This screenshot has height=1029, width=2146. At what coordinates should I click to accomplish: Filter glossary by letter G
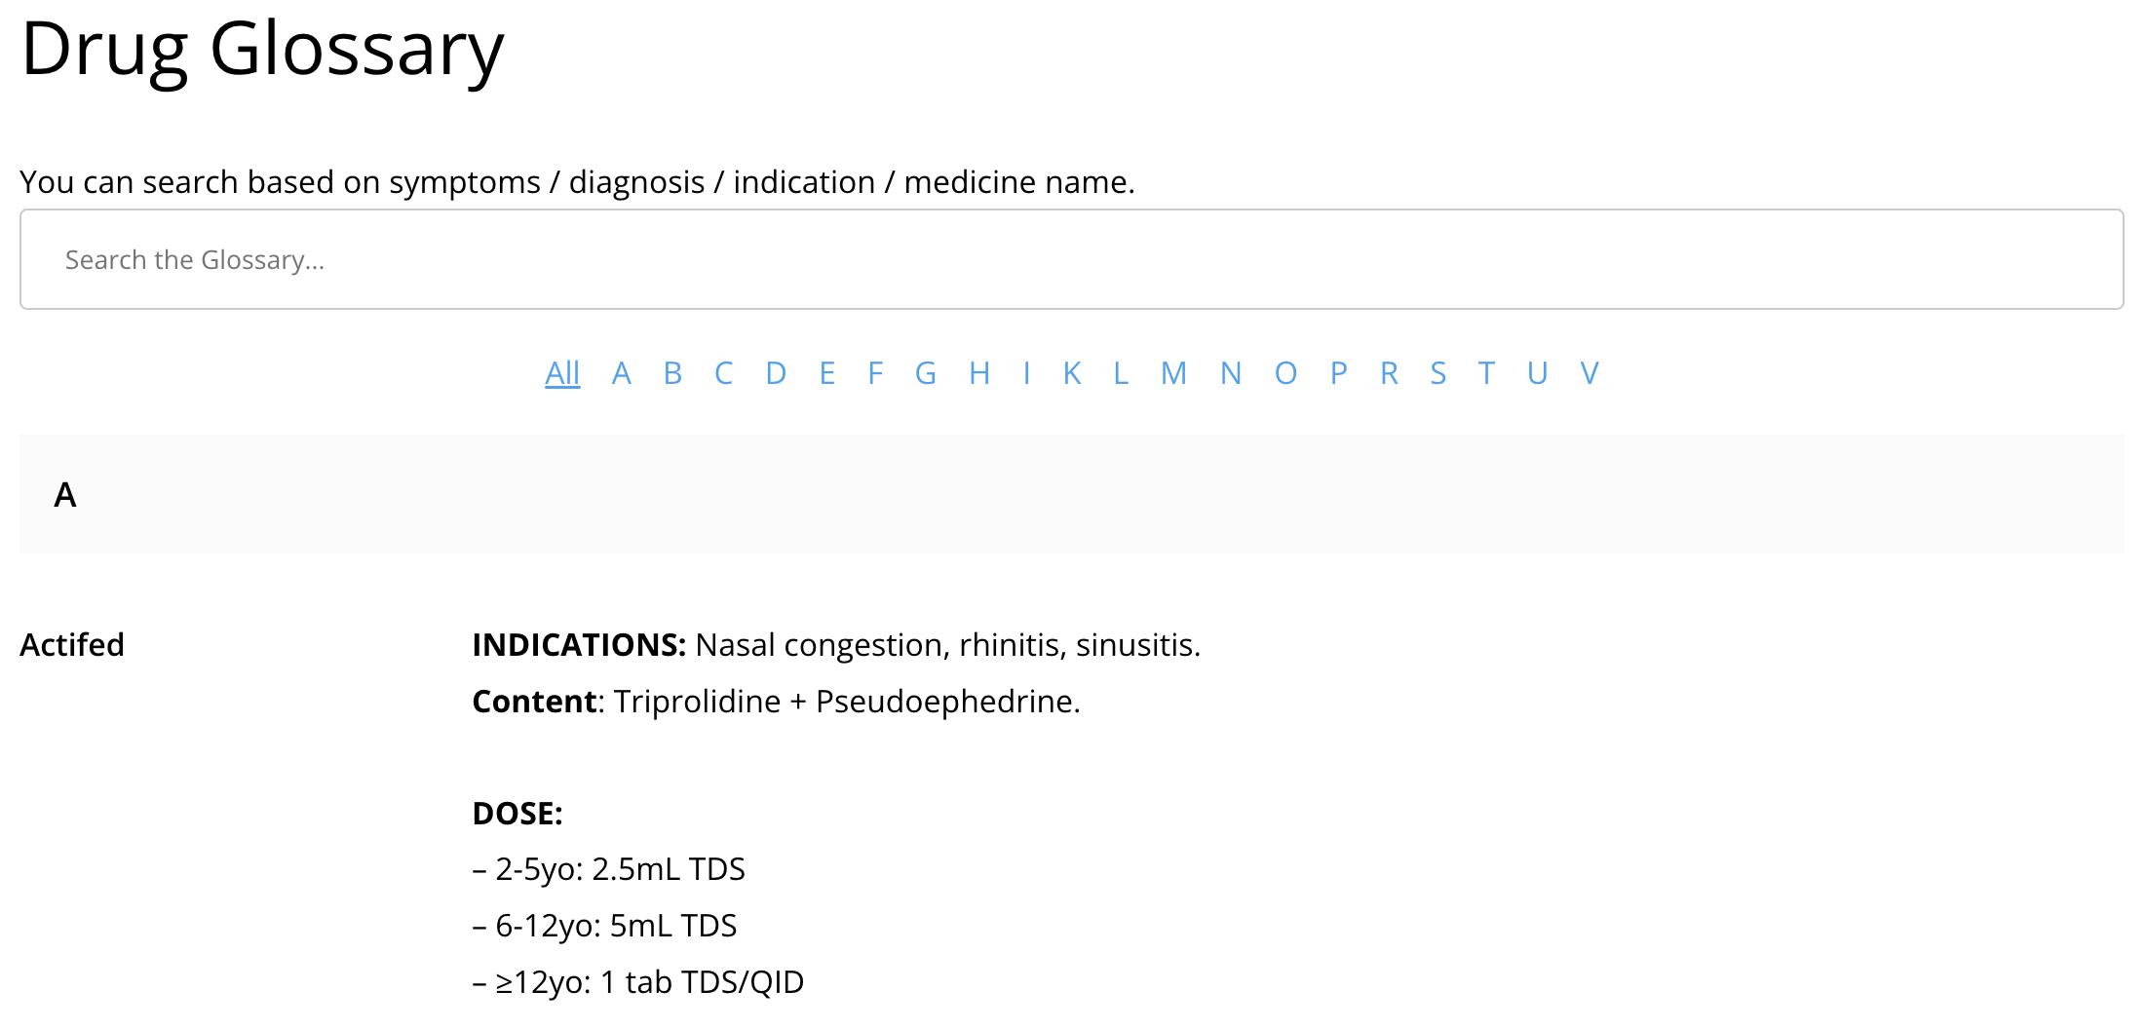925,372
